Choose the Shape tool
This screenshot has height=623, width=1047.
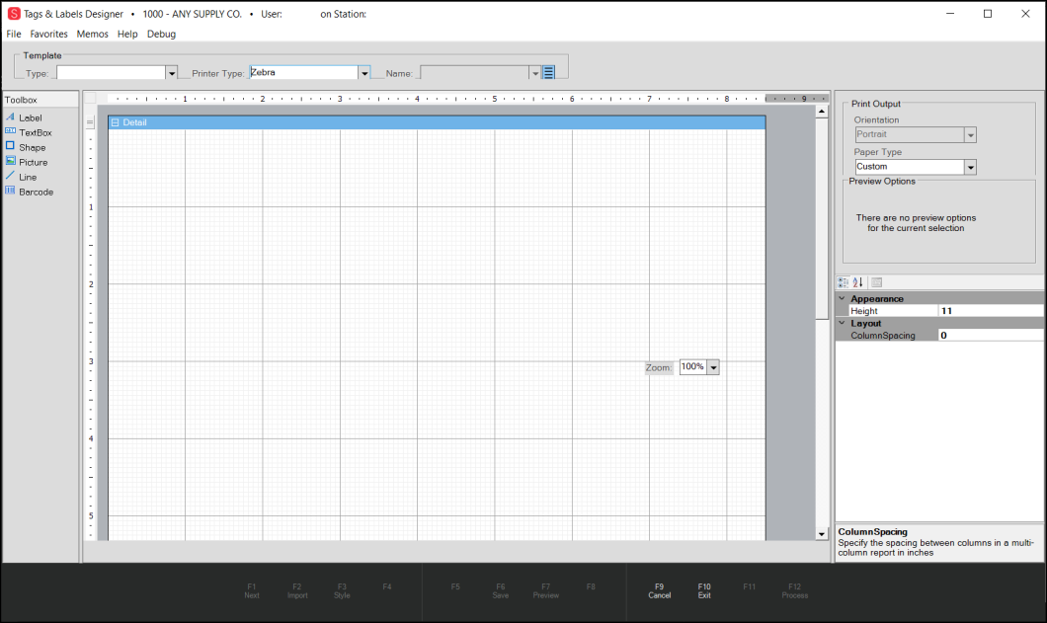click(x=32, y=147)
